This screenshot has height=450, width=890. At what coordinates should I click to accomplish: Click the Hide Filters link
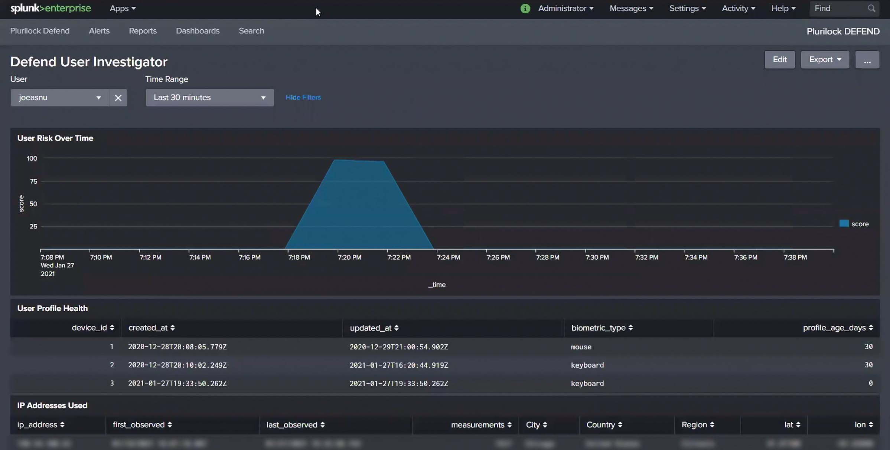pyautogui.click(x=303, y=97)
